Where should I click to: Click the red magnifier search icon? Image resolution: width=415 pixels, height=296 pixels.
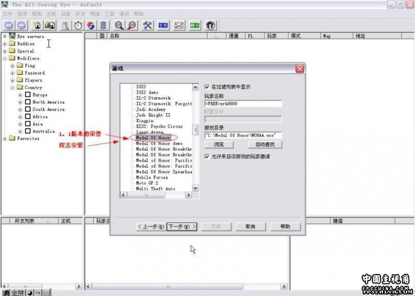(x=132, y=25)
